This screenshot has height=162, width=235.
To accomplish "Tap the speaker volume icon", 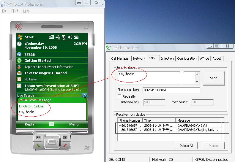I will pos(70,37).
